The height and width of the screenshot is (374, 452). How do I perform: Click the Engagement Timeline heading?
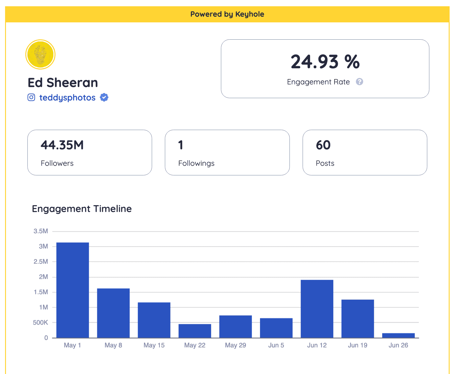coord(82,209)
